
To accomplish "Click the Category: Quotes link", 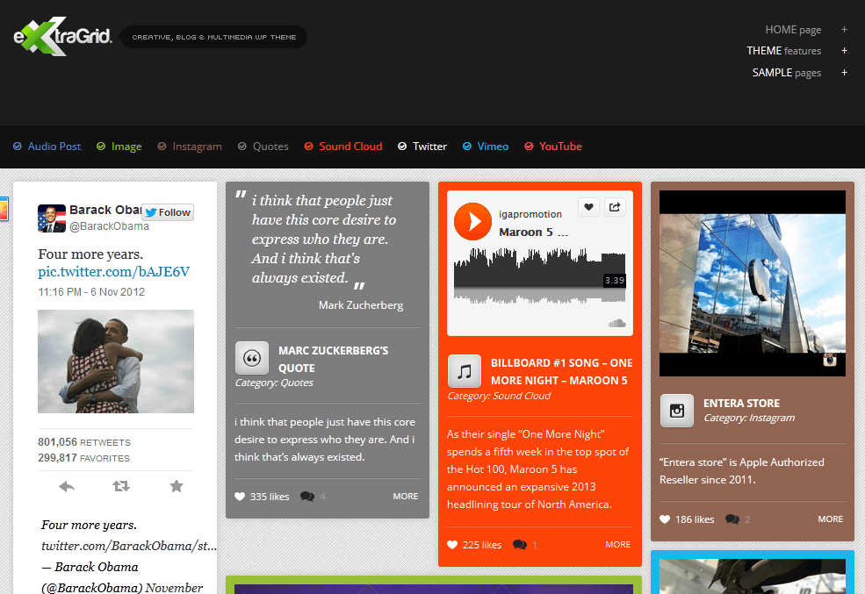I will 274,383.
